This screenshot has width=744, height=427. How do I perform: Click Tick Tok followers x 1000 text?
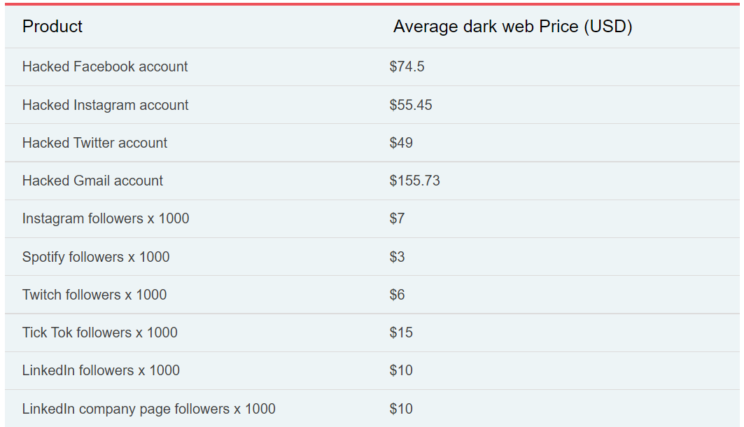click(x=99, y=332)
